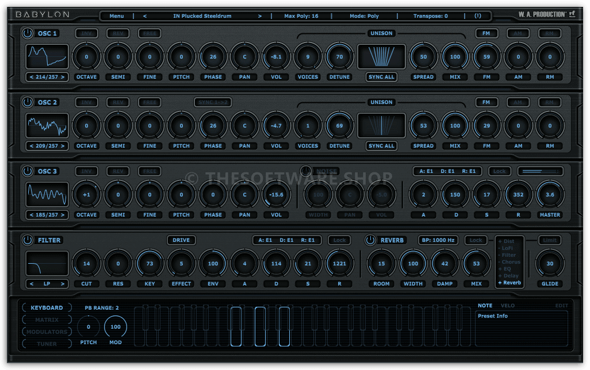Change Mode: Poly setting
The width and height of the screenshot is (590, 370).
point(364,16)
